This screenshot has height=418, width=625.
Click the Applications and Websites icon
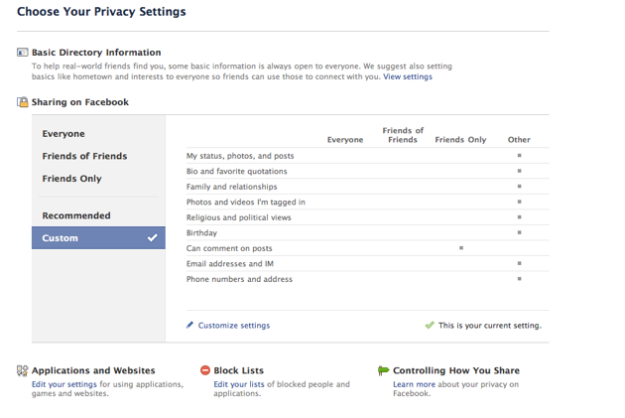tap(22, 370)
